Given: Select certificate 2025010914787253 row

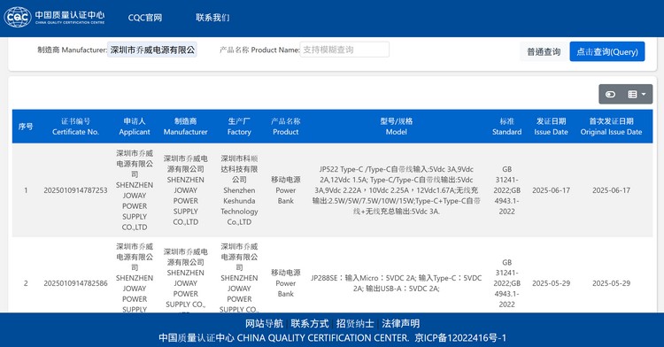Looking at the screenshot, I should [x=332, y=190].
